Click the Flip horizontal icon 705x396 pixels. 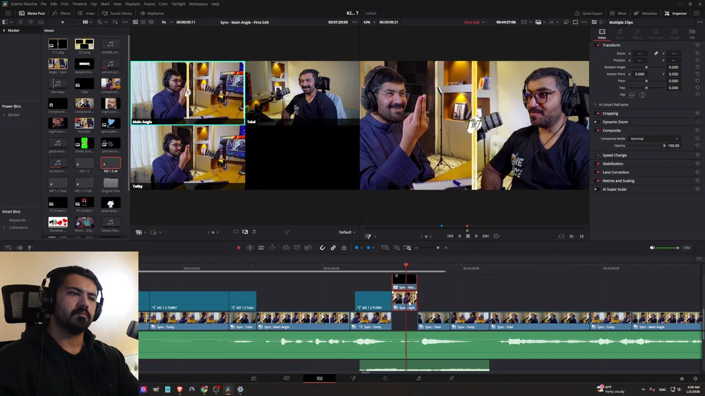[x=632, y=95]
